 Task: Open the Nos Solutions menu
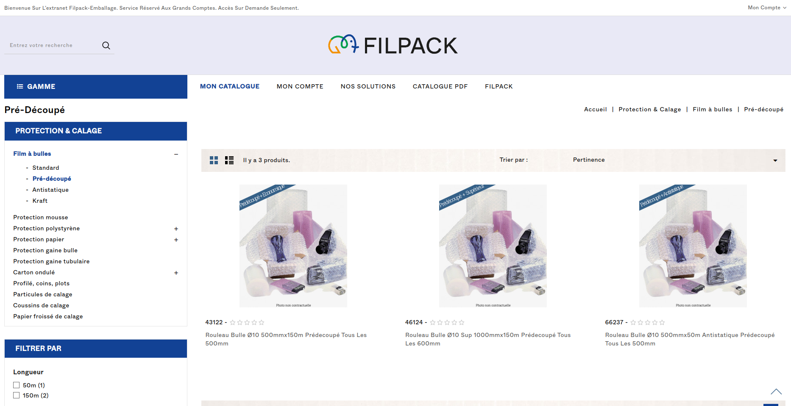point(368,86)
